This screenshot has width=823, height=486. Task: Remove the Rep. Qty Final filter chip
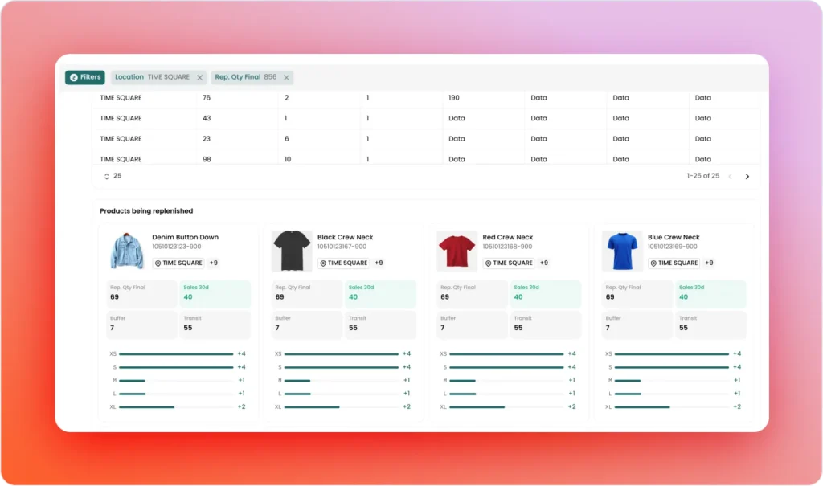click(x=286, y=78)
